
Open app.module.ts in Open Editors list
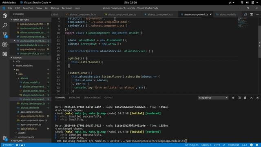(31, 49)
